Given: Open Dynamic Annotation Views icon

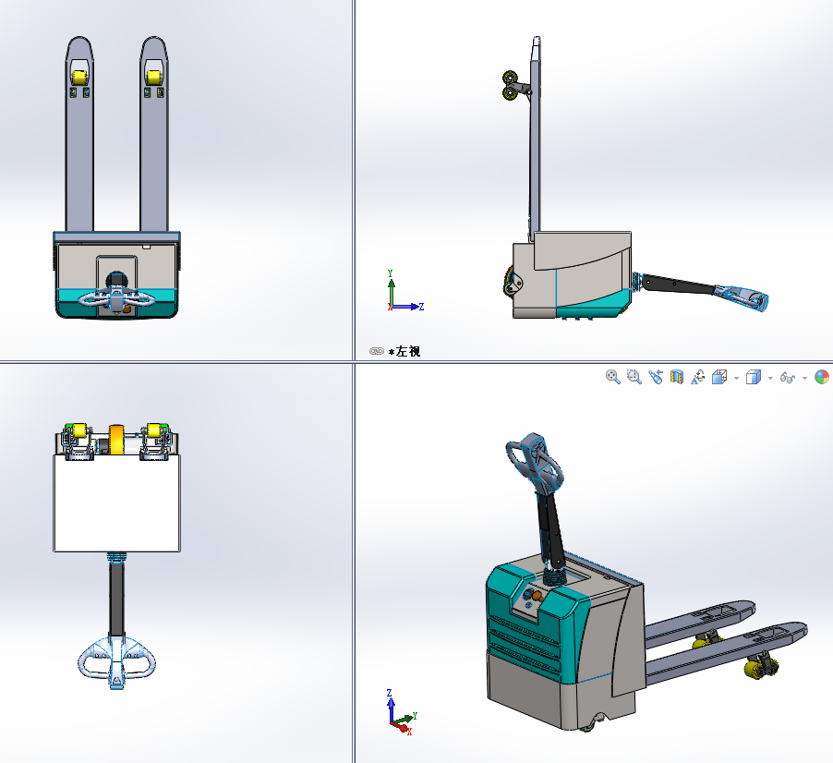Looking at the screenshot, I should [697, 377].
